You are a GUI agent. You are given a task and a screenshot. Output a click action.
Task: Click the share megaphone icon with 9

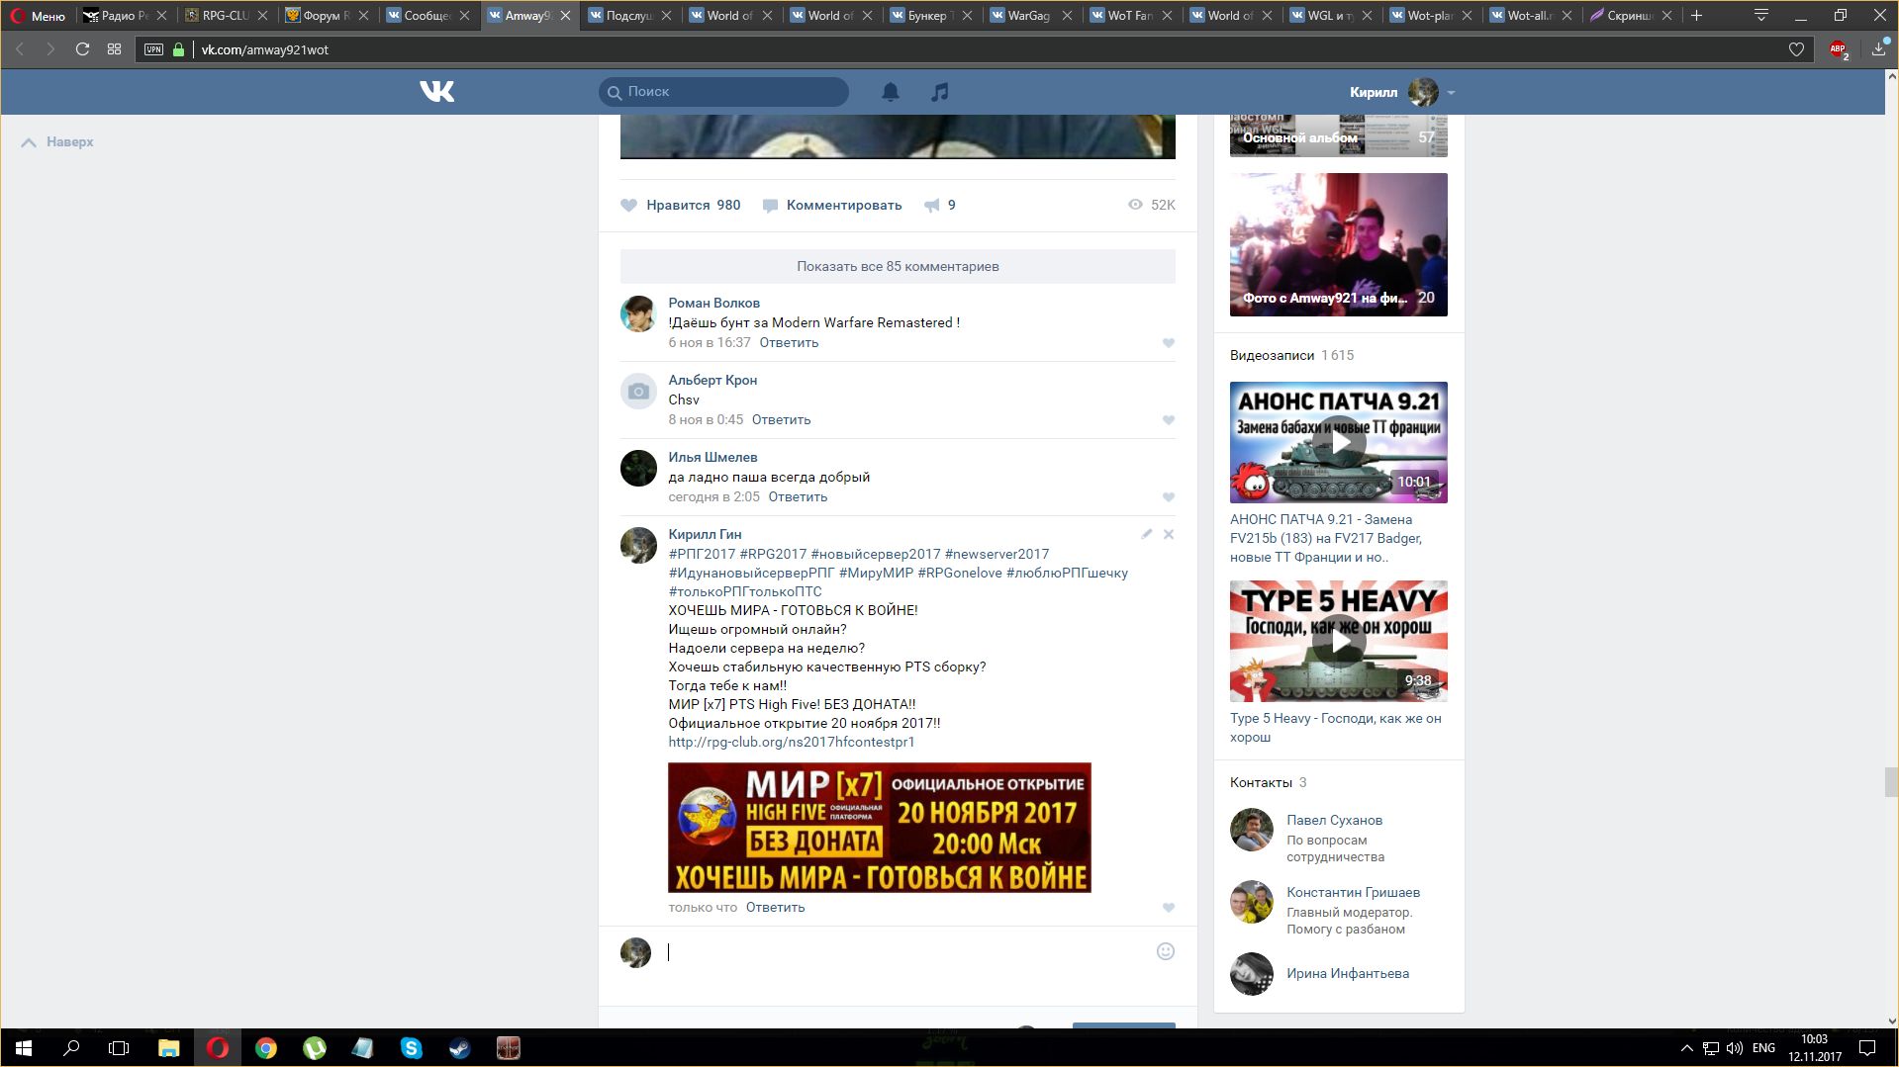pyautogui.click(x=932, y=206)
